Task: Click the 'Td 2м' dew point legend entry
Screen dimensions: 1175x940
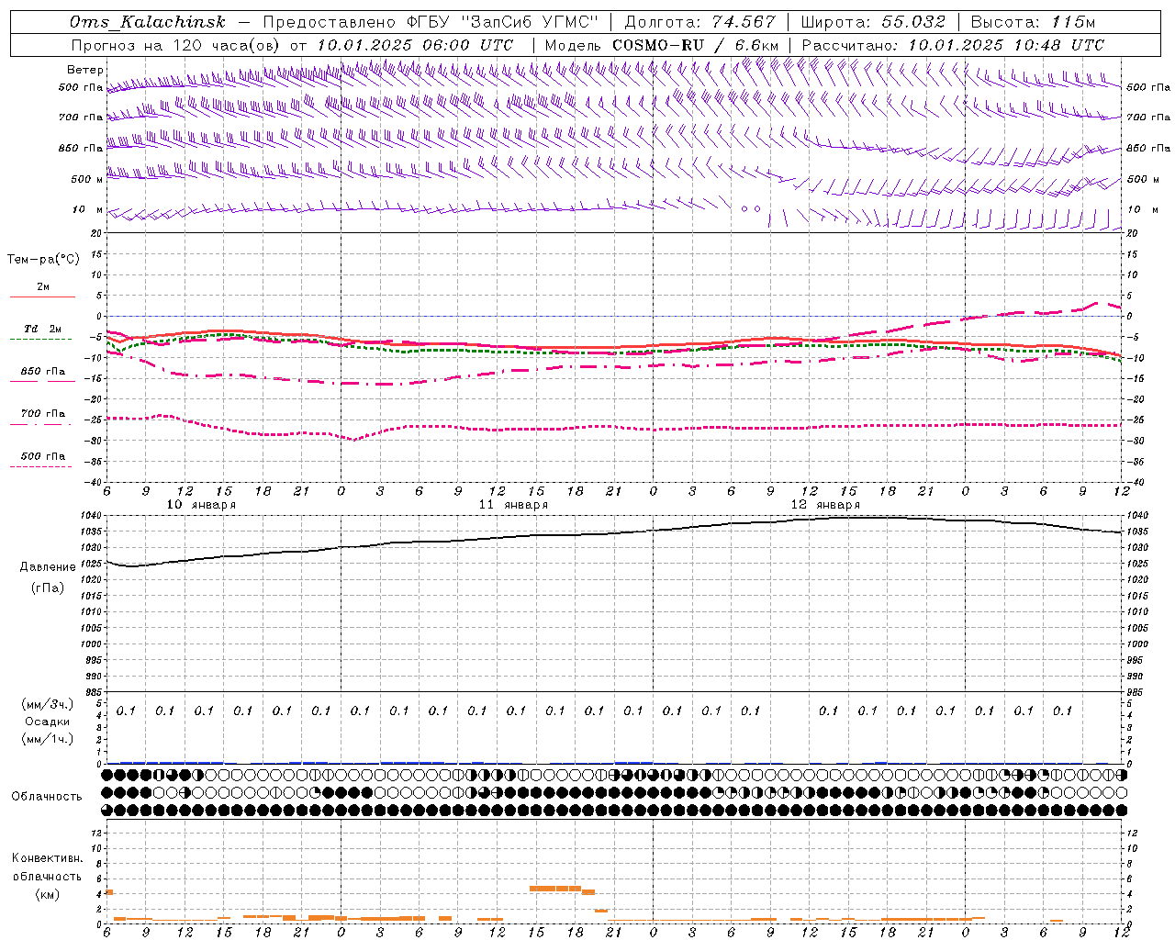Action: click(x=43, y=329)
